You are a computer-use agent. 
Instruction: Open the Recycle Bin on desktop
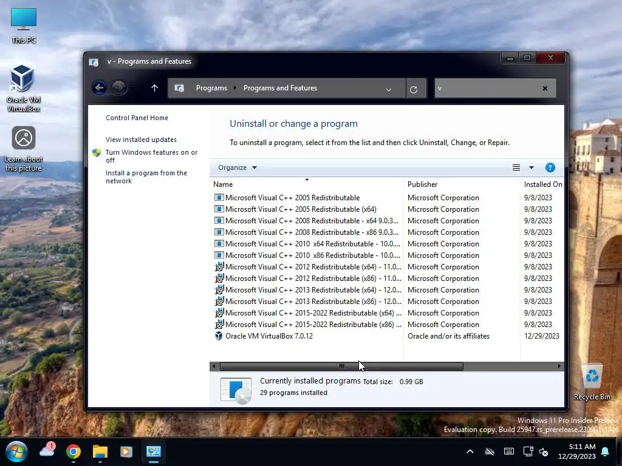coord(592,382)
